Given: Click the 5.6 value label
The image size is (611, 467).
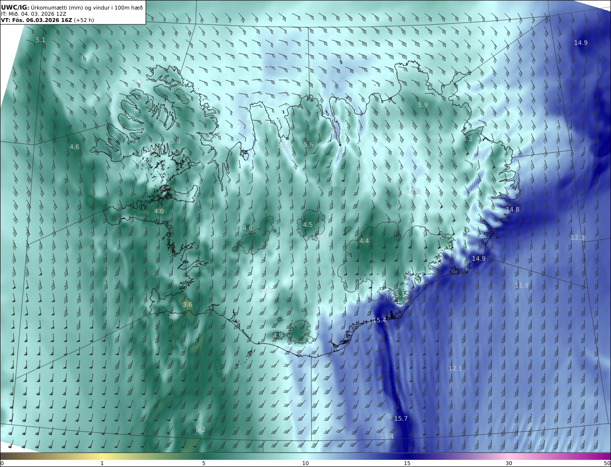Looking at the screenshot, I should tap(308, 145).
